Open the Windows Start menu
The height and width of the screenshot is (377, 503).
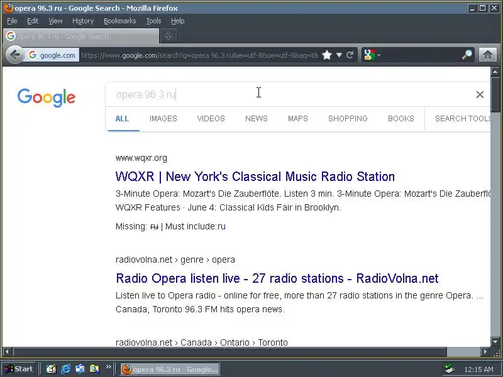click(x=19, y=369)
